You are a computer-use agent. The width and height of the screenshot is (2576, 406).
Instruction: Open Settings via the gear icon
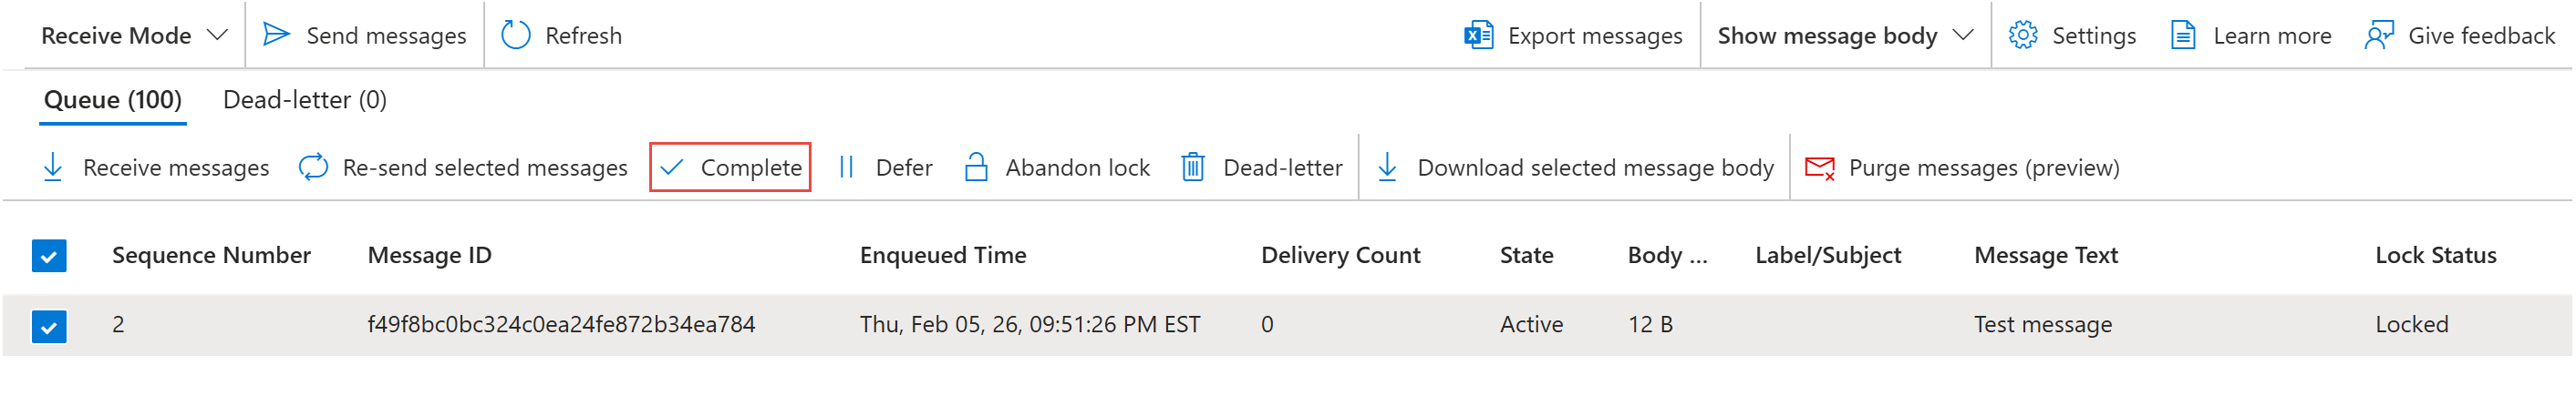coord(2022,35)
